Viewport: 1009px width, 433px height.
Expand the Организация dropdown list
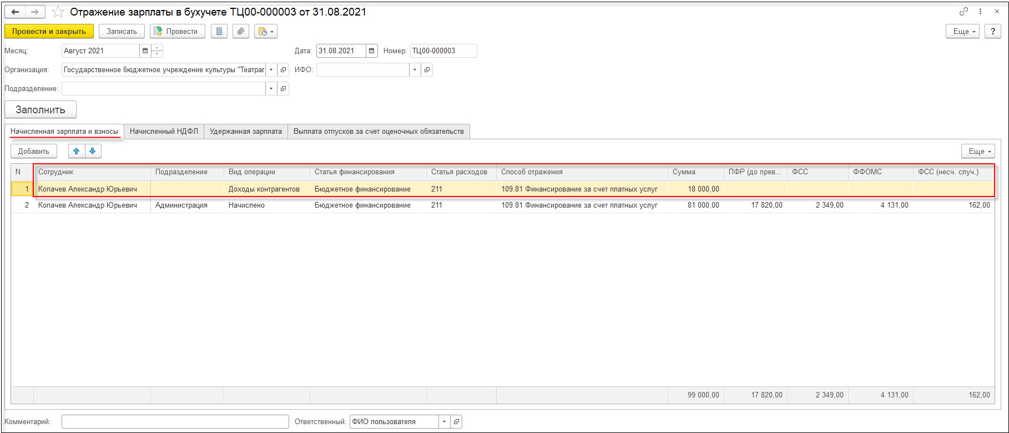coord(271,69)
